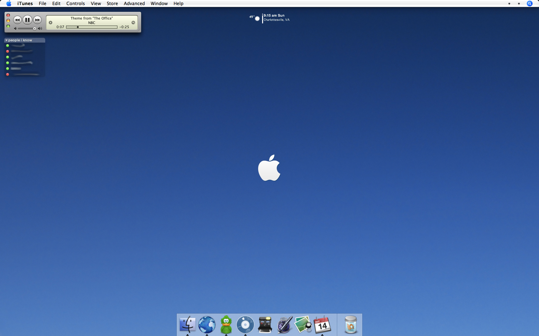Click the Charlottesville, VA location text
The width and height of the screenshot is (539, 336).
coord(277,20)
